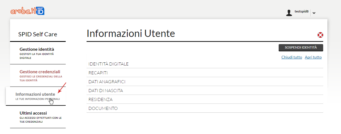Click the aruba.it SPID logo
The width and height of the screenshot is (341, 134).
(27, 11)
